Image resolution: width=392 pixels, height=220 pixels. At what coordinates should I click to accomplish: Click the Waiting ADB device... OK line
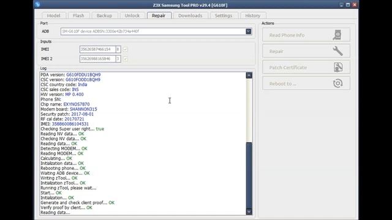(65, 173)
